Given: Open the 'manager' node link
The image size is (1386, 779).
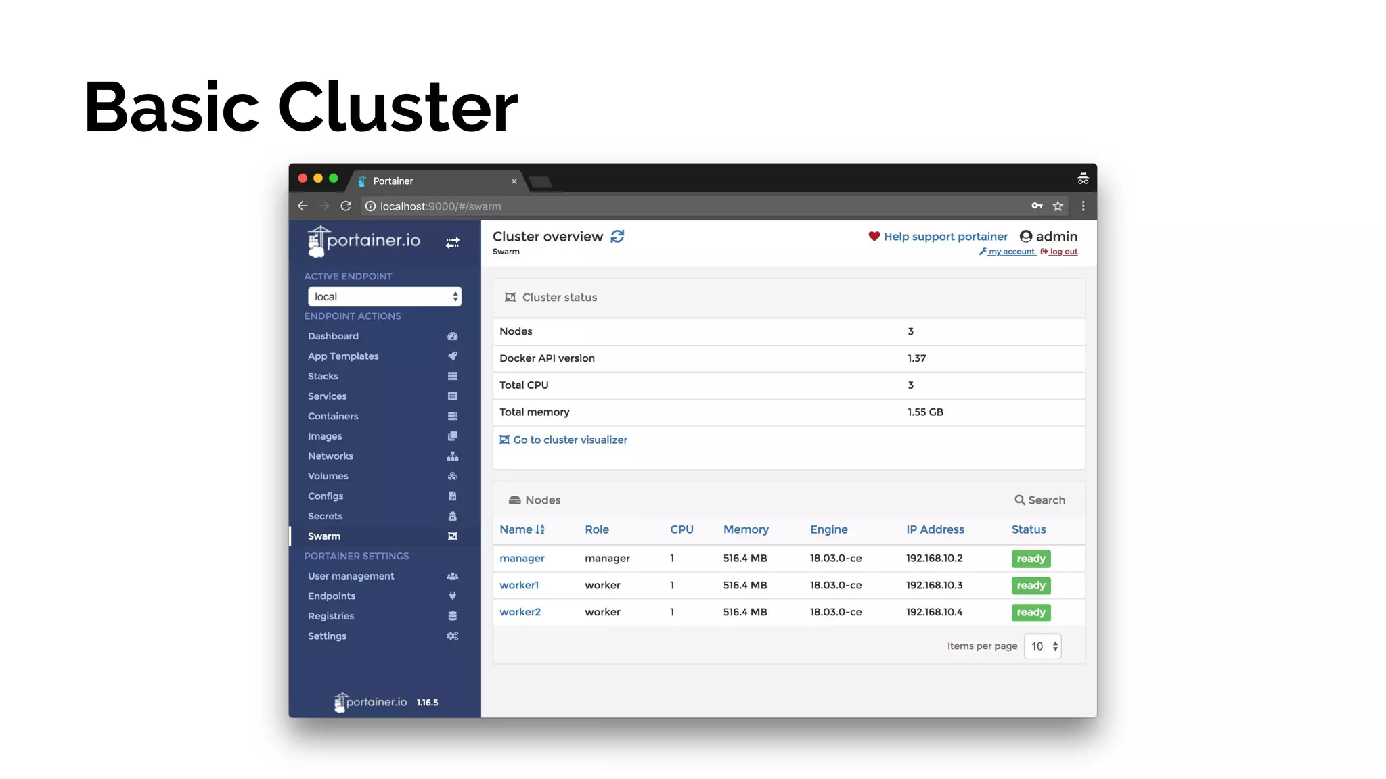Looking at the screenshot, I should pos(522,559).
